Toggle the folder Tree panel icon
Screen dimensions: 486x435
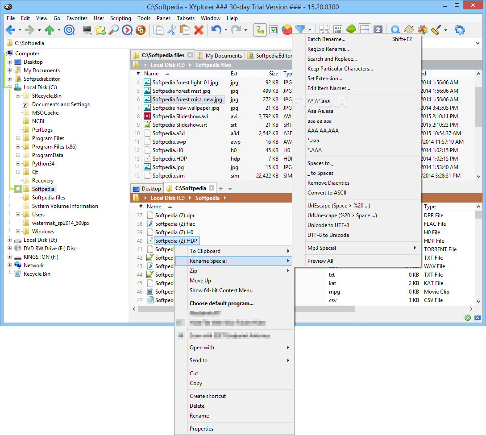point(260,30)
